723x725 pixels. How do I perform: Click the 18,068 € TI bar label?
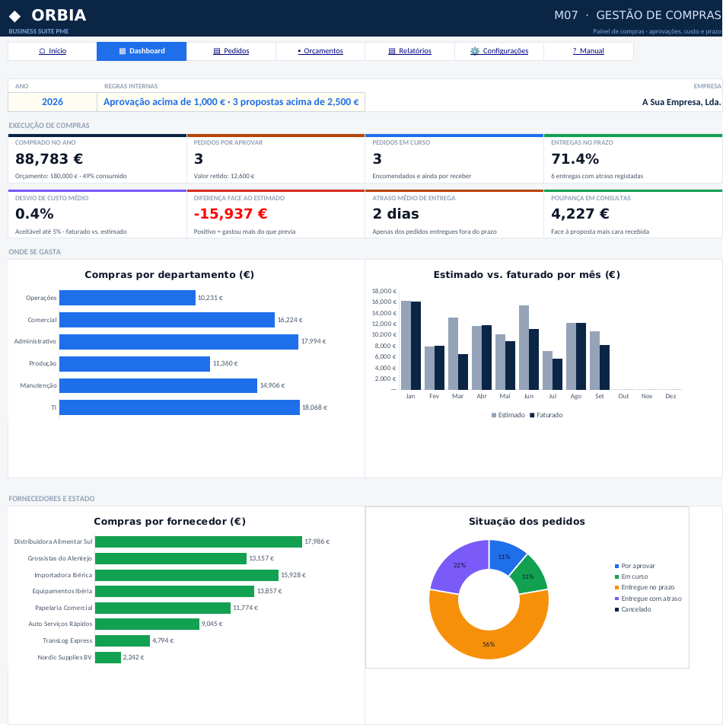(314, 407)
